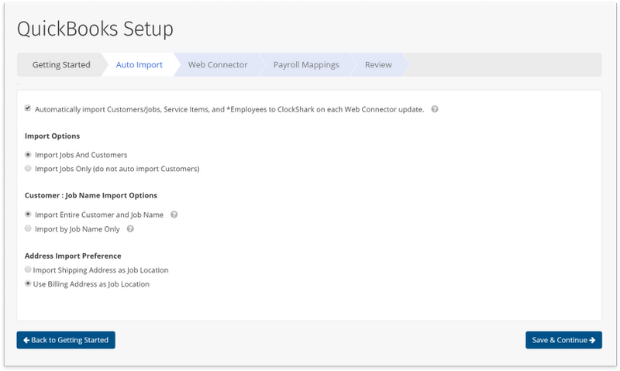Click the Import Options heading
620x371 pixels.
pos(52,136)
